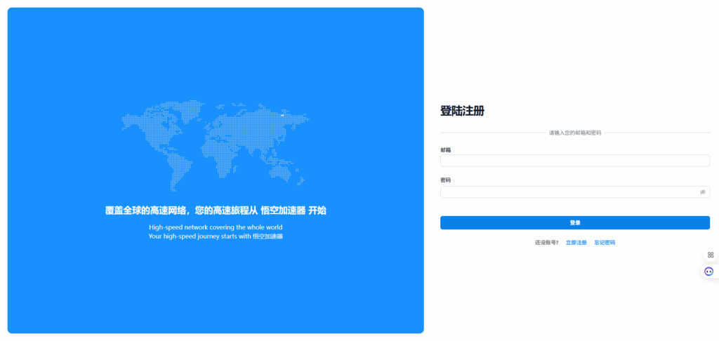Toggle password visibility eye icon
This screenshot has height=341, width=719.
[702, 192]
